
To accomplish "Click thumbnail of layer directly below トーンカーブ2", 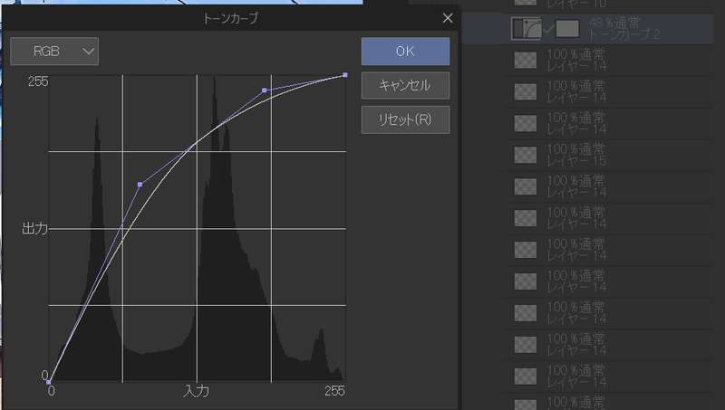I will (525, 60).
